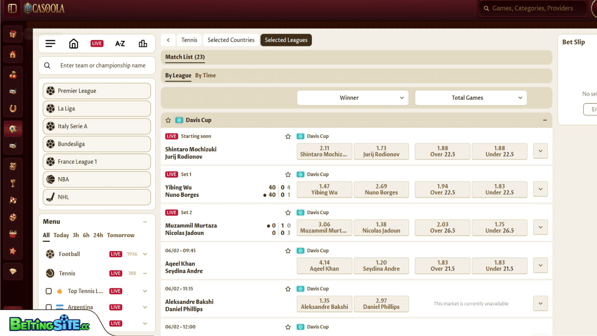Bet on Nicolas Jadoun at 1.38 odds
The height and width of the screenshot is (336, 597).
tap(381, 227)
